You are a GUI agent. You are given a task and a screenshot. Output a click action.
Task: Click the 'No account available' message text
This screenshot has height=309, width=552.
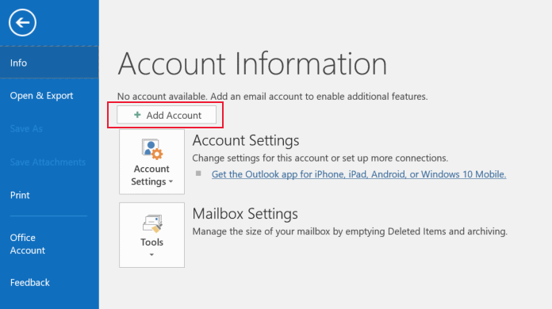(x=273, y=97)
